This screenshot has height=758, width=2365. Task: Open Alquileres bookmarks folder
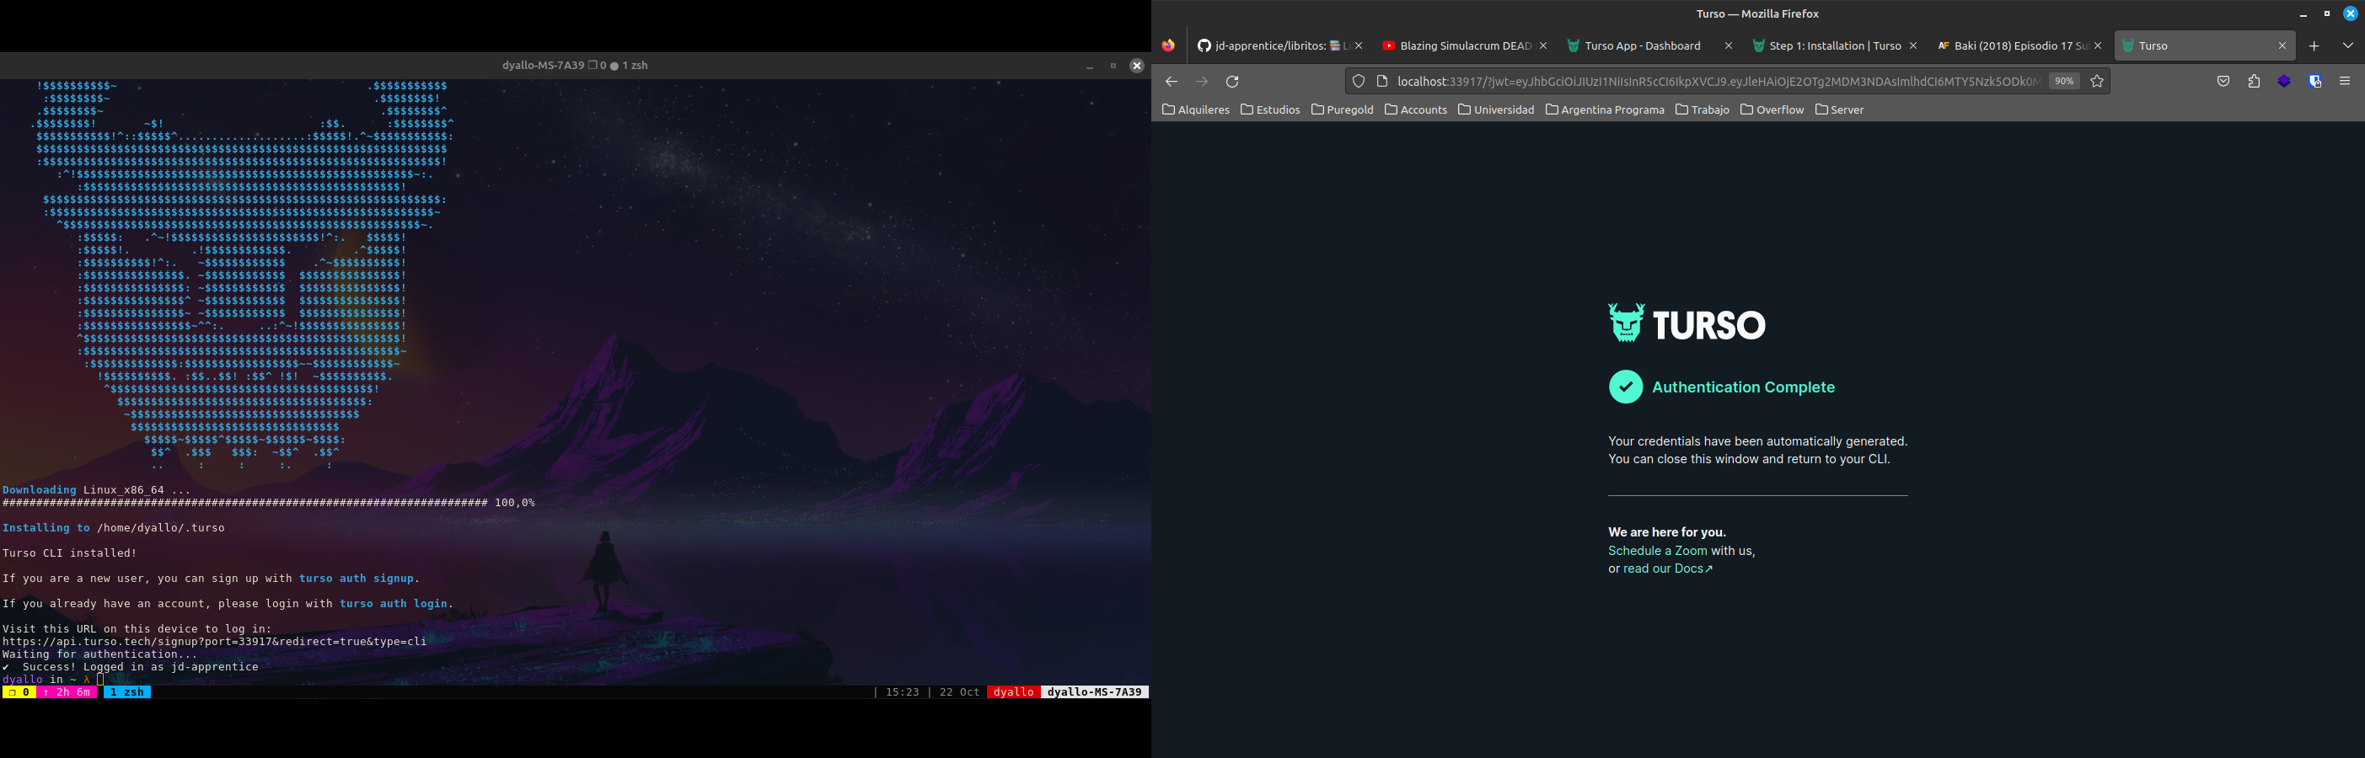(x=1195, y=110)
